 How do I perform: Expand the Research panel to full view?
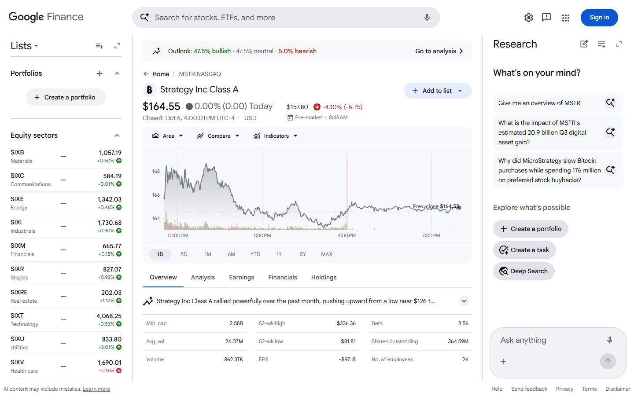(x=619, y=44)
